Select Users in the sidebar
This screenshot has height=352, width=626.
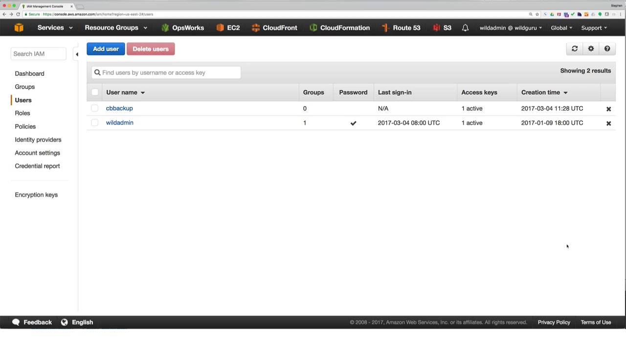[x=23, y=100]
